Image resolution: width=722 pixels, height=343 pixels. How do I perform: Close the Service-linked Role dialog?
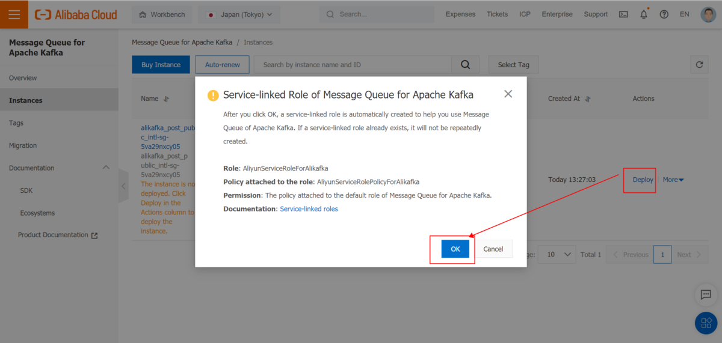pos(508,94)
